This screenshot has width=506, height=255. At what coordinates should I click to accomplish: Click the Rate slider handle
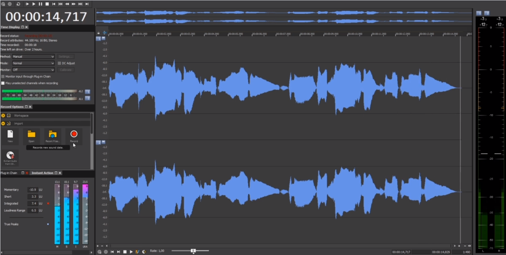point(193,251)
